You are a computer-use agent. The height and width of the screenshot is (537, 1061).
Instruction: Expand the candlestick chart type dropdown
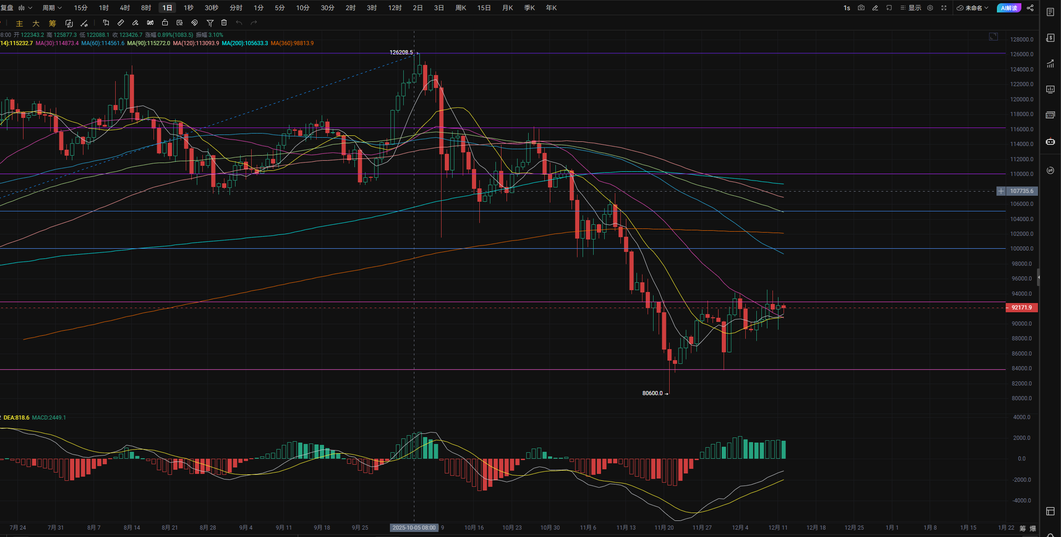click(25, 8)
